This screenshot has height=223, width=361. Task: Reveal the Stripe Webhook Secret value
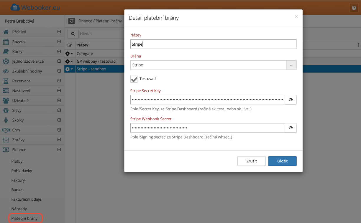click(x=291, y=128)
